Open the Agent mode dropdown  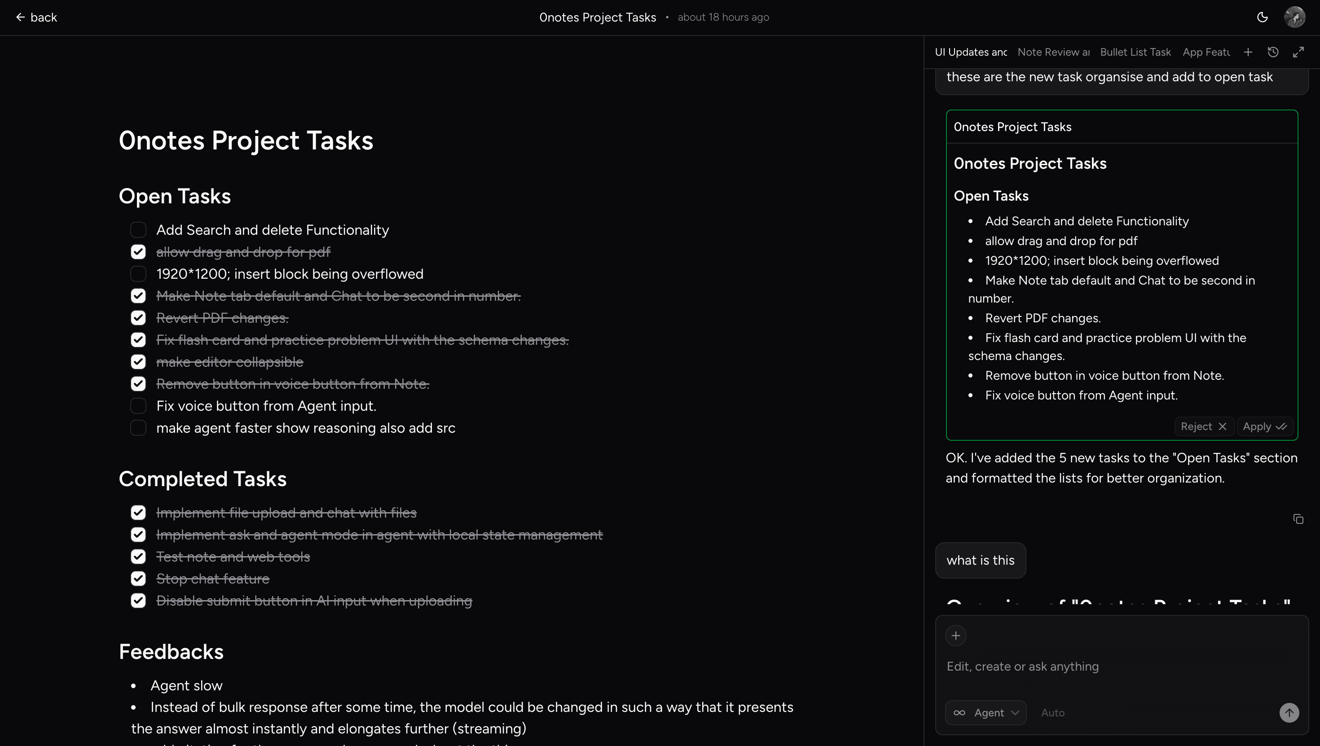coord(986,713)
